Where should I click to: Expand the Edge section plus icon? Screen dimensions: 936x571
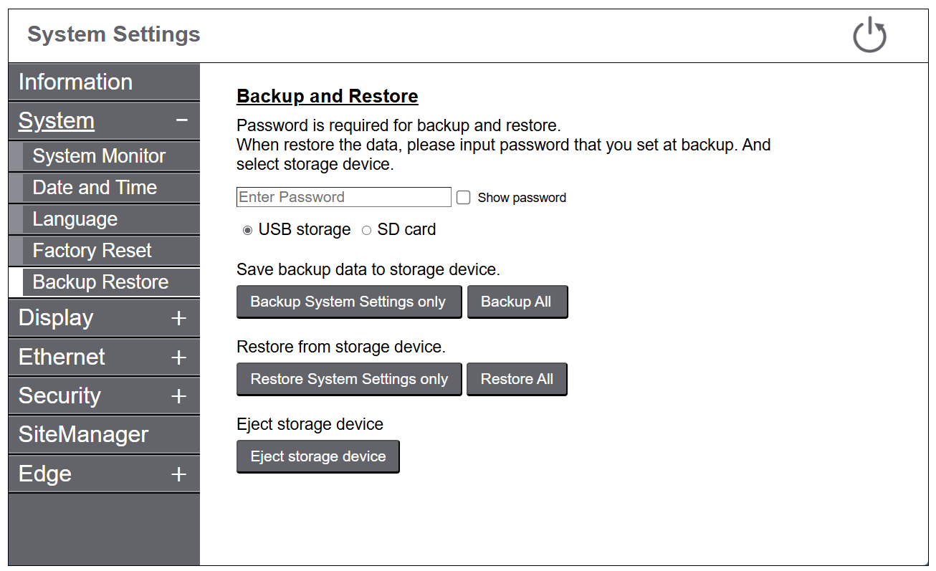(179, 474)
